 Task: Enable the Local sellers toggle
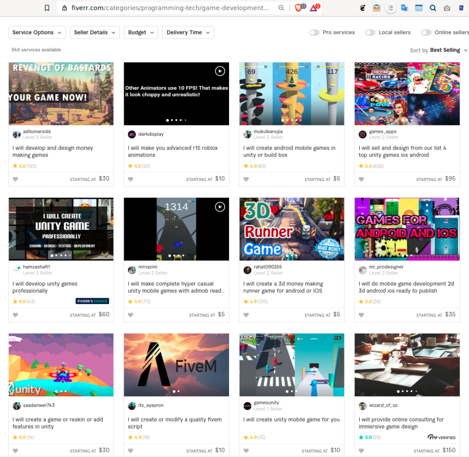click(370, 33)
